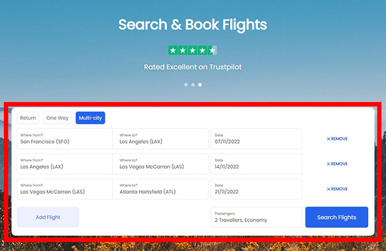The image size is (386, 251).
Task: Click the Search Flights button
Action: [x=336, y=217]
